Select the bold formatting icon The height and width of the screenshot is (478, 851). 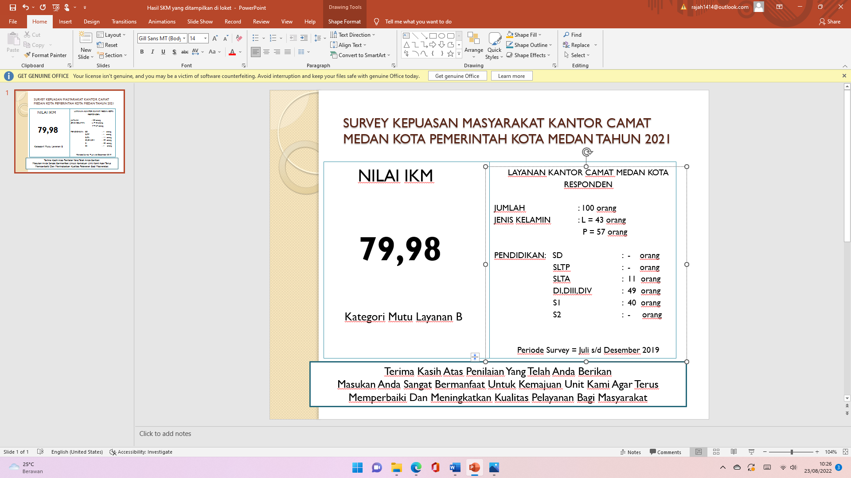pos(142,52)
